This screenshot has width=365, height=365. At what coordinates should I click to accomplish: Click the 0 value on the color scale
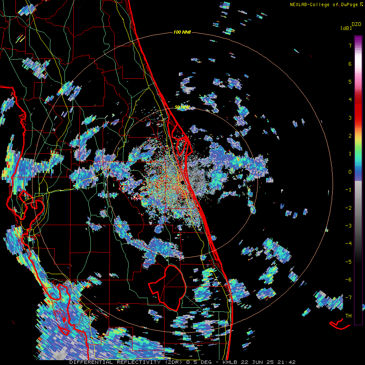(350, 172)
